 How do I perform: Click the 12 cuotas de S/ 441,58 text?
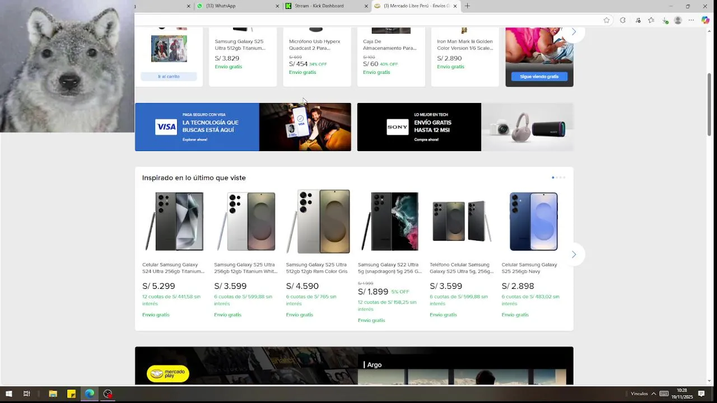pos(171,300)
